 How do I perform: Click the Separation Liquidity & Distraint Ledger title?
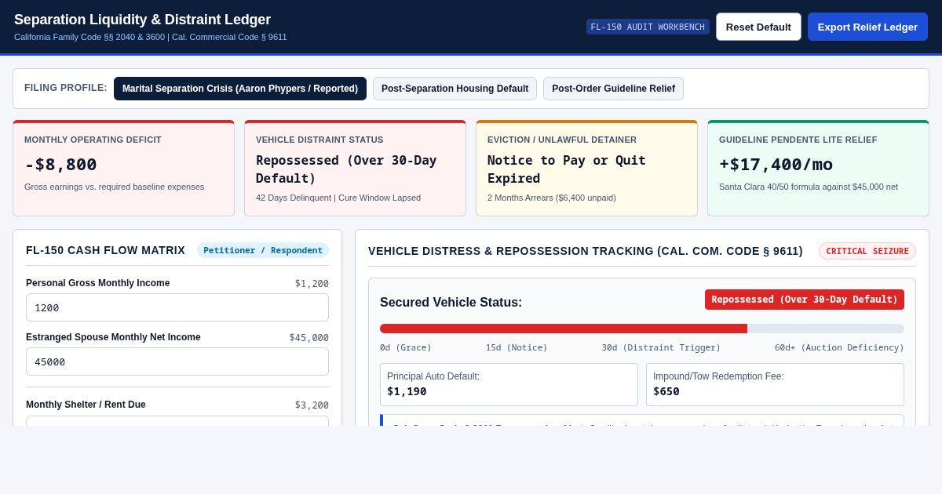click(142, 20)
